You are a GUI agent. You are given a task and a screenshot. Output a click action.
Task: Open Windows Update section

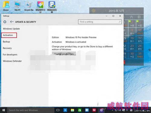[11, 29]
